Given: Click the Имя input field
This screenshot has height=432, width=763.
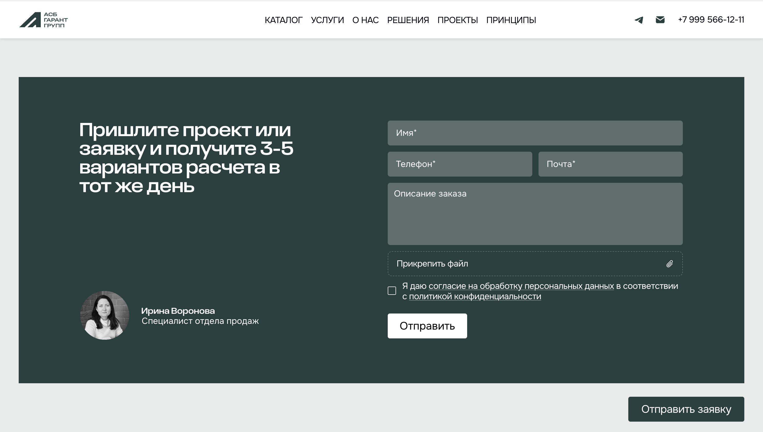Looking at the screenshot, I should (534, 133).
